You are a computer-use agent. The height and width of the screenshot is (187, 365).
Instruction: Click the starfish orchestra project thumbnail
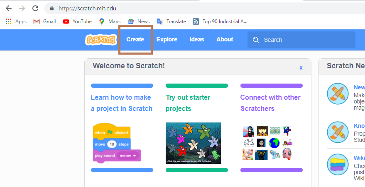coord(193,143)
